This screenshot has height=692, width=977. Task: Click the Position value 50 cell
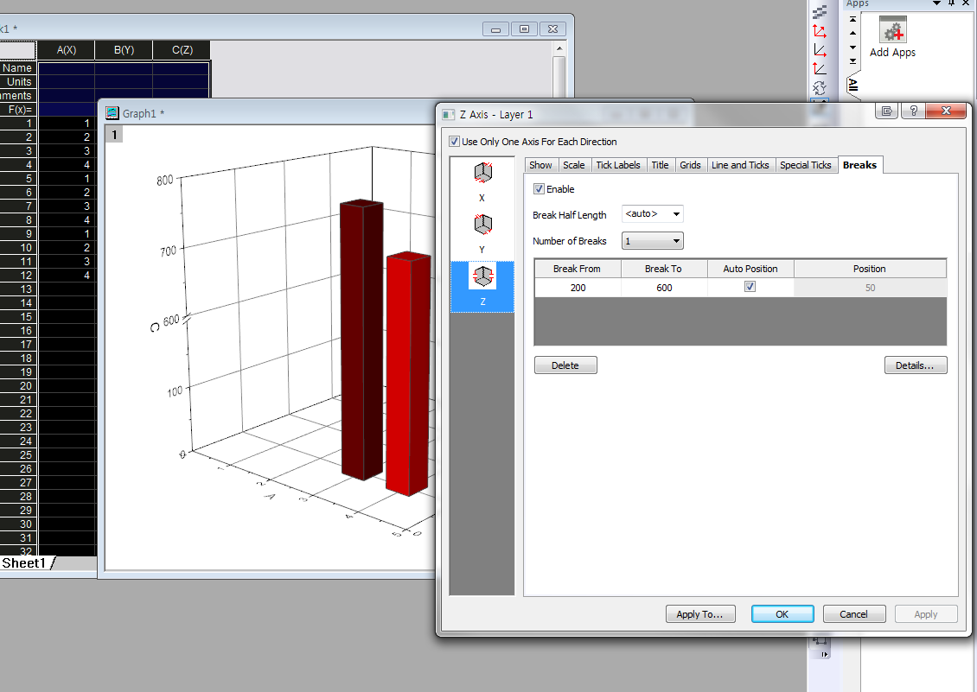coord(870,288)
